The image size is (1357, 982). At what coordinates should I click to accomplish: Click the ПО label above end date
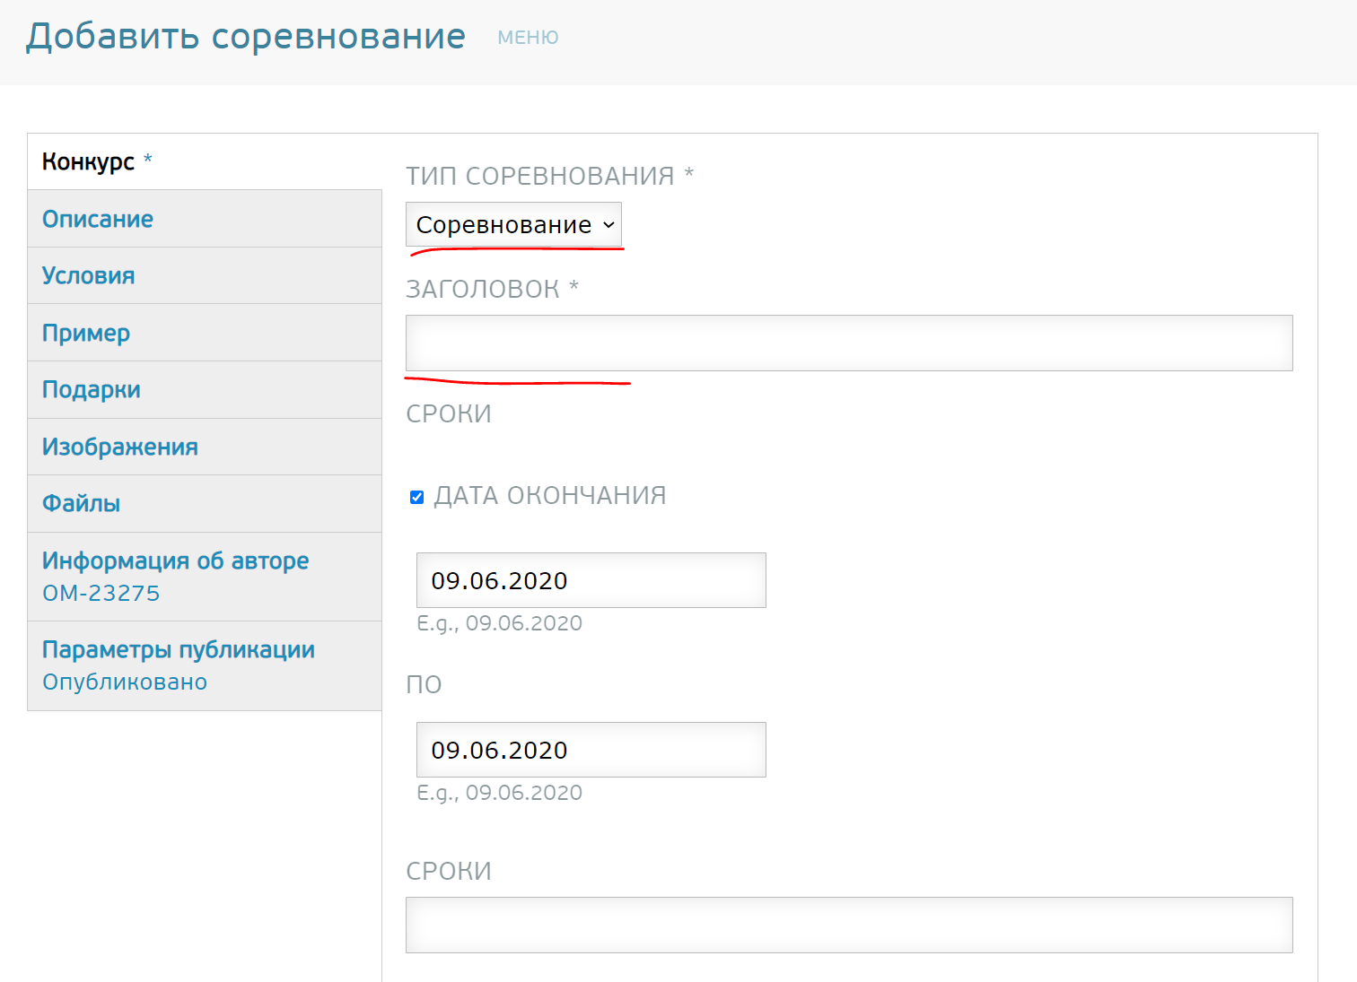pos(425,684)
